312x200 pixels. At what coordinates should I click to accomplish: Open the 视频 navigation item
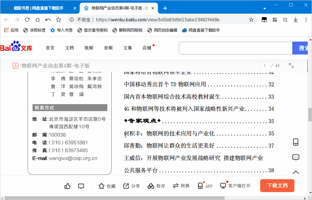(x=89, y=48)
